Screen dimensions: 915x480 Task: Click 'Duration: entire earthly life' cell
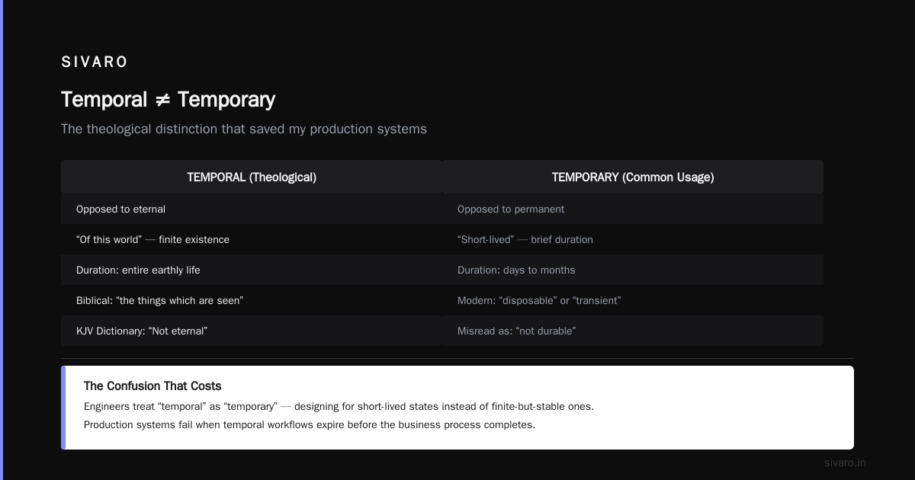252,270
